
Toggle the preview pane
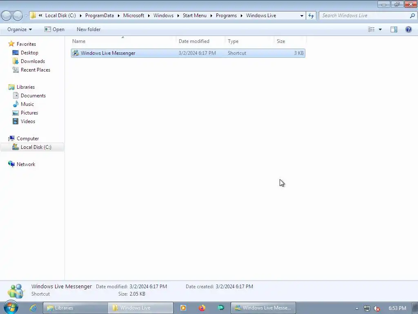pos(394,29)
